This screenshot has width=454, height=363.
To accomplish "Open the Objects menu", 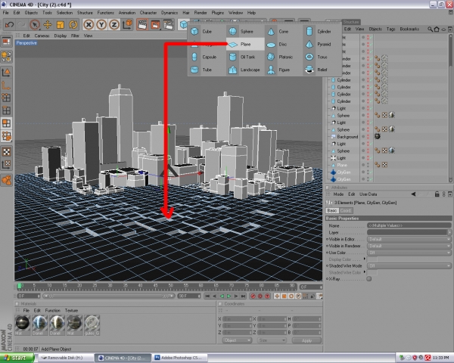I will 31,13.
